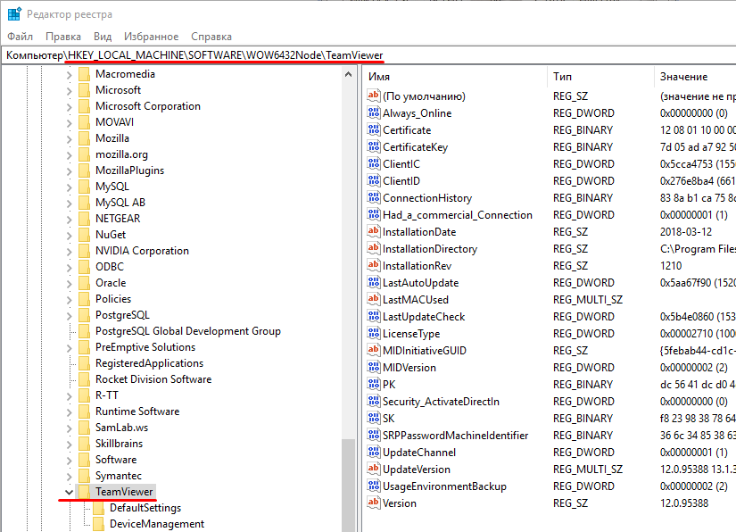The width and height of the screenshot is (736, 532).
Task: Select the DefaultSettings subkey
Action: [x=145, y=508]
